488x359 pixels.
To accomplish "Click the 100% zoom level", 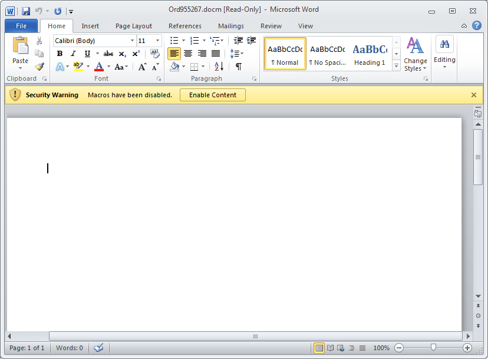I will pyautogui.click(x=381, y=348).
